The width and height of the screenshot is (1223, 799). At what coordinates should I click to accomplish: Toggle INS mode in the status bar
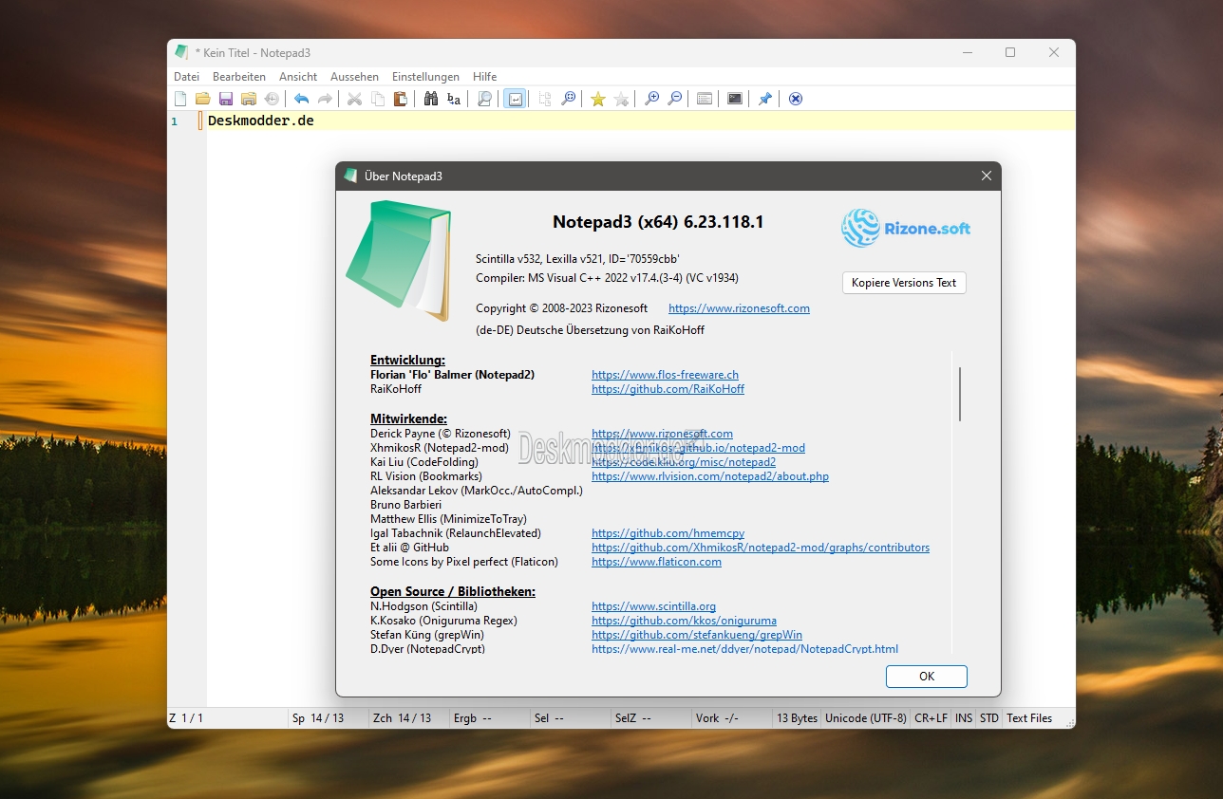tap(964, 718)
